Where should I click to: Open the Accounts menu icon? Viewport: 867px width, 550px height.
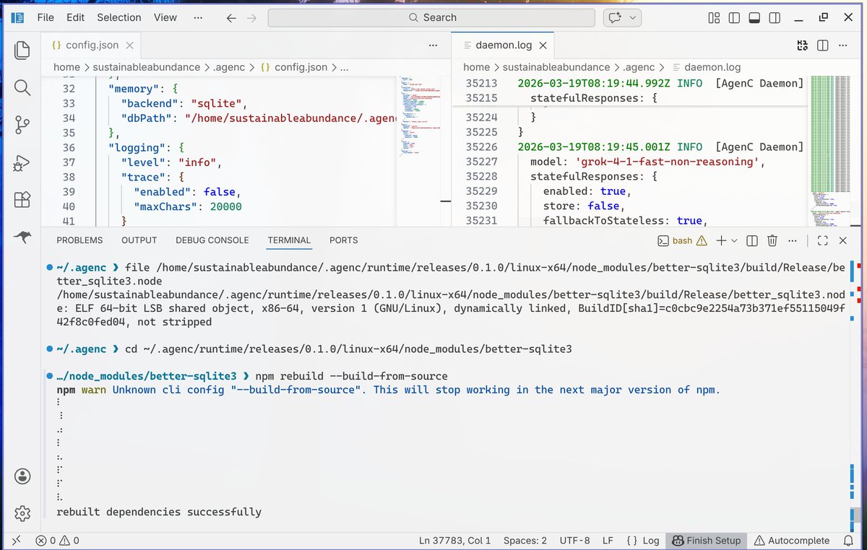(22, 476)
